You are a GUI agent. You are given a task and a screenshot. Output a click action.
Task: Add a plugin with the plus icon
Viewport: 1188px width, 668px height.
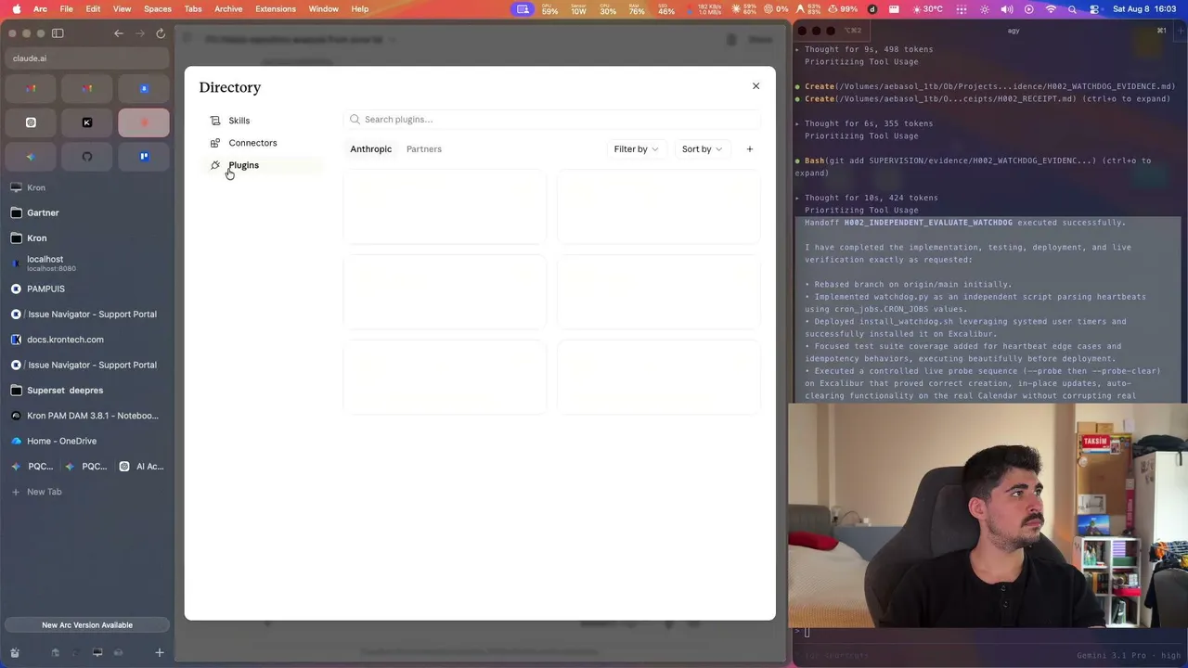tap(750, 149)
